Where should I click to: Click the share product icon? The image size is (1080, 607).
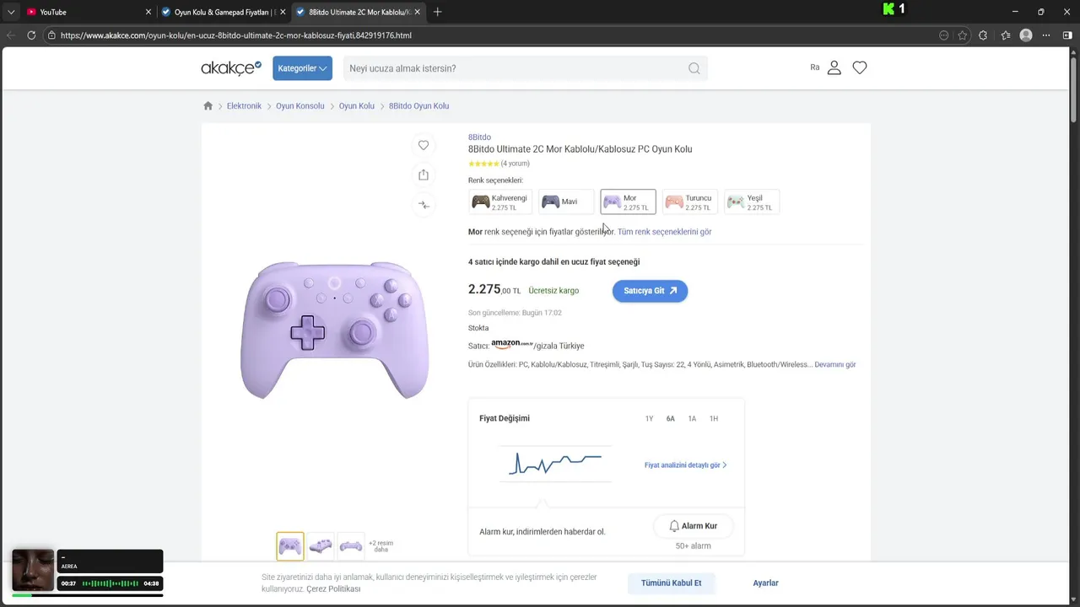tap(424, 175)
